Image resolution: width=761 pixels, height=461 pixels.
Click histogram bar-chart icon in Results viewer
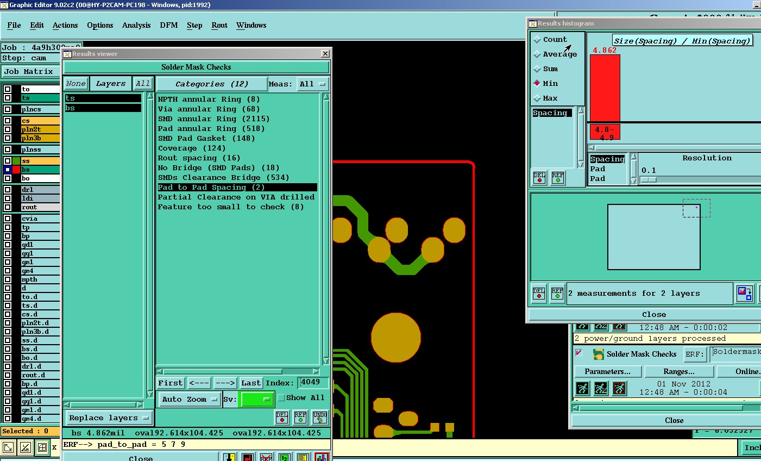pyautogui.click(x=322, y=458)
